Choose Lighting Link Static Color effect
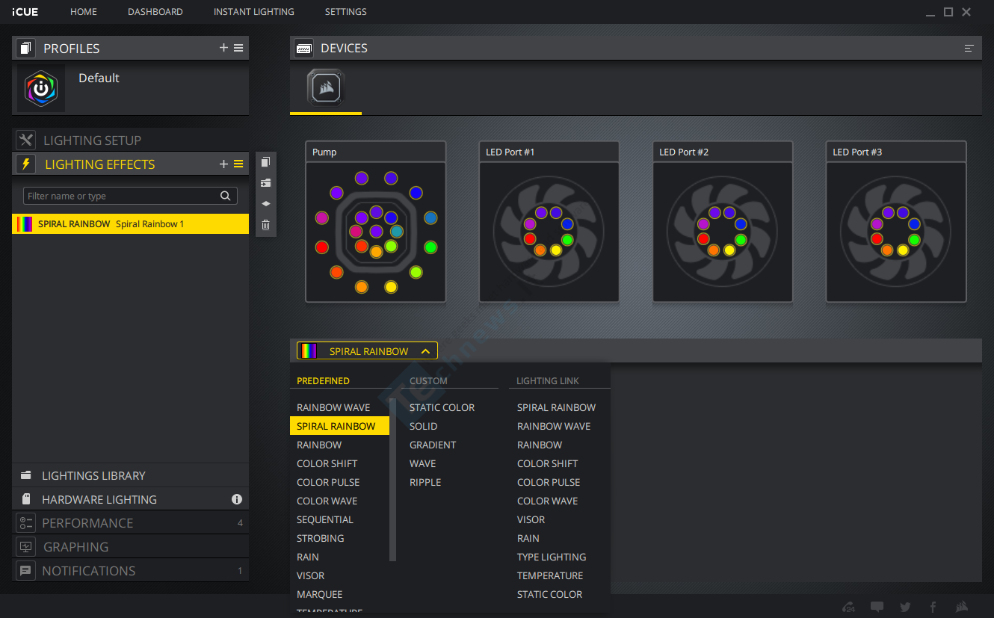The height and width of the screenshot is (618, 994). [550, 594]
